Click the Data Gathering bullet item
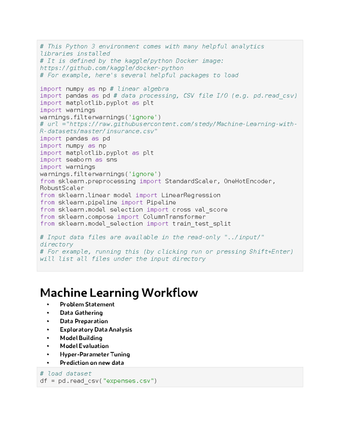The height and width of the screenshot is (440, 340). tap(81, 313)
